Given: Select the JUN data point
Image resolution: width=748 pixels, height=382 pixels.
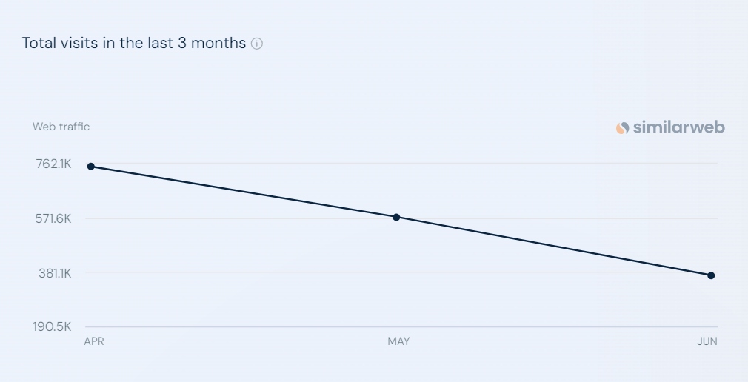Looking at the screenshot, I should tap(711, 275).
